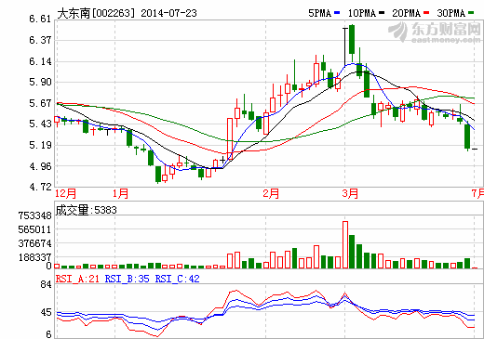Click the 753348 volume axis label
Image resolution: width=484 pixels, height=339 pixels.
click(34, 215)
